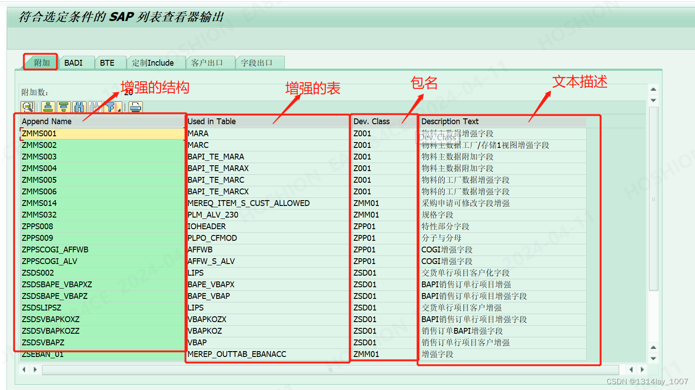Click the Print icon in ALV toolbar
Viewport: 695px width, 390px height.
click(136, 107)
